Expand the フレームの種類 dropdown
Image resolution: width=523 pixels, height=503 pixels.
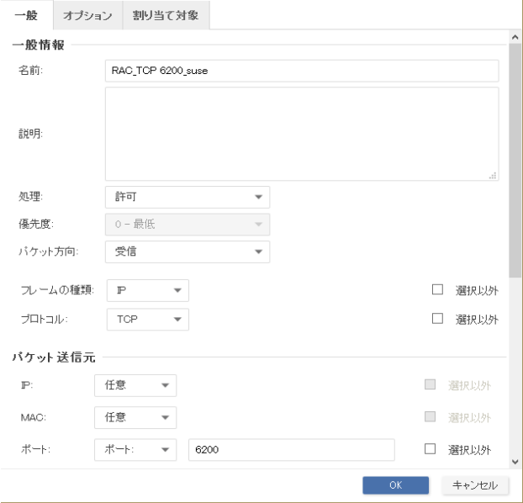(x=147, y=290)
